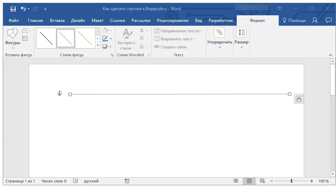
Task: Expand the full shape styles gallery
Action: [x=98, y=46]
